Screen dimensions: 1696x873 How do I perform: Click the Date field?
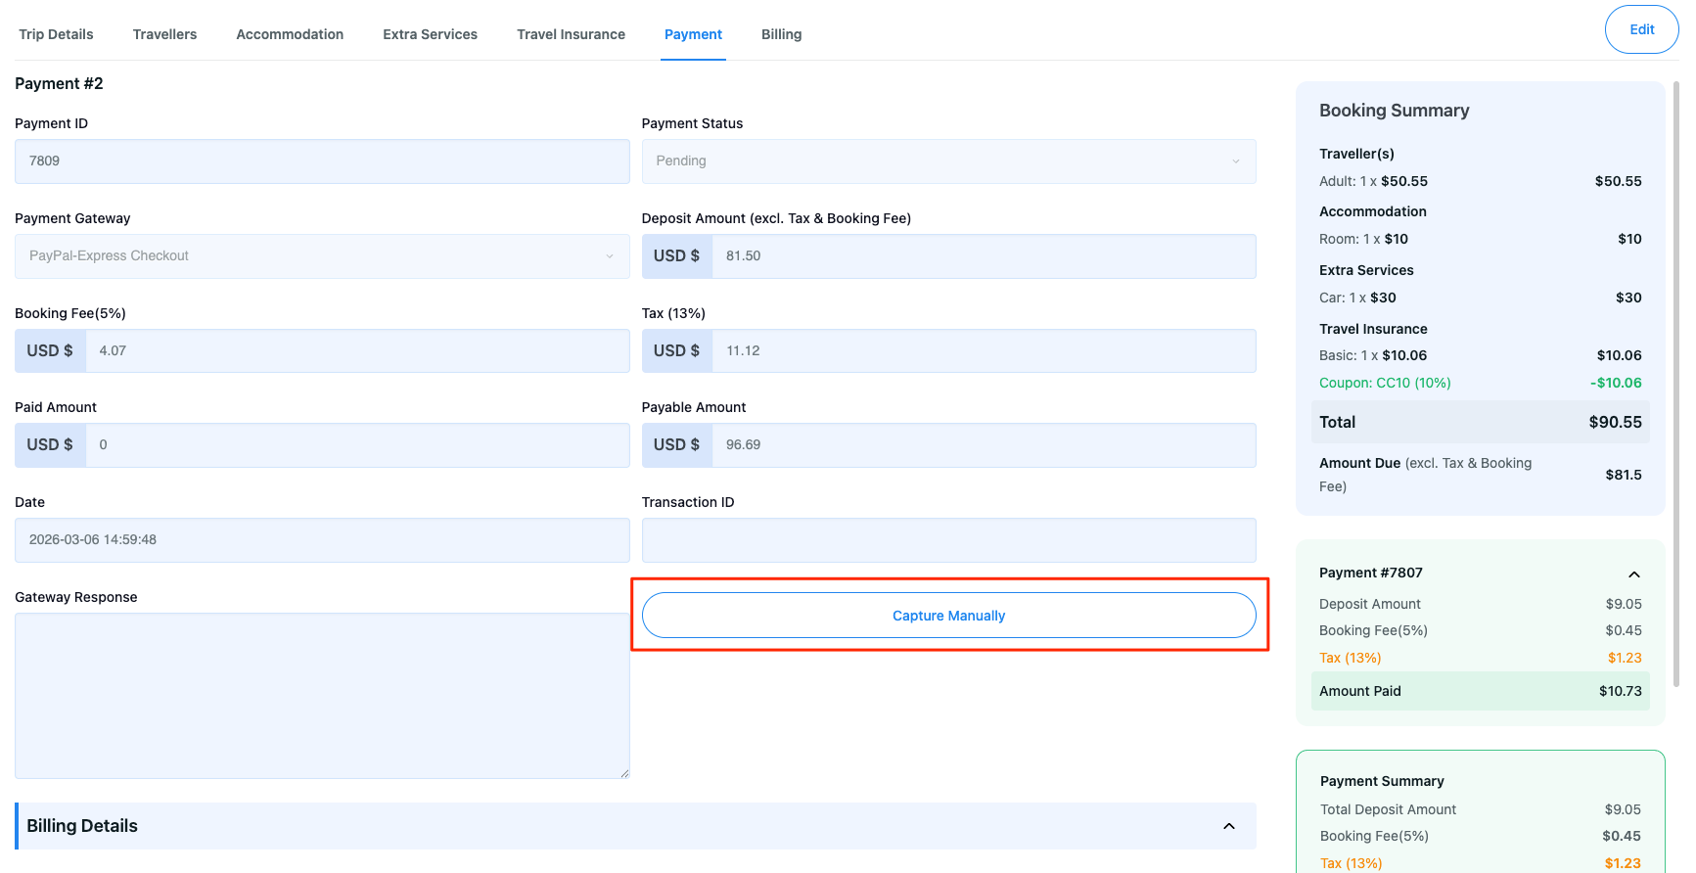coord(321,540)
